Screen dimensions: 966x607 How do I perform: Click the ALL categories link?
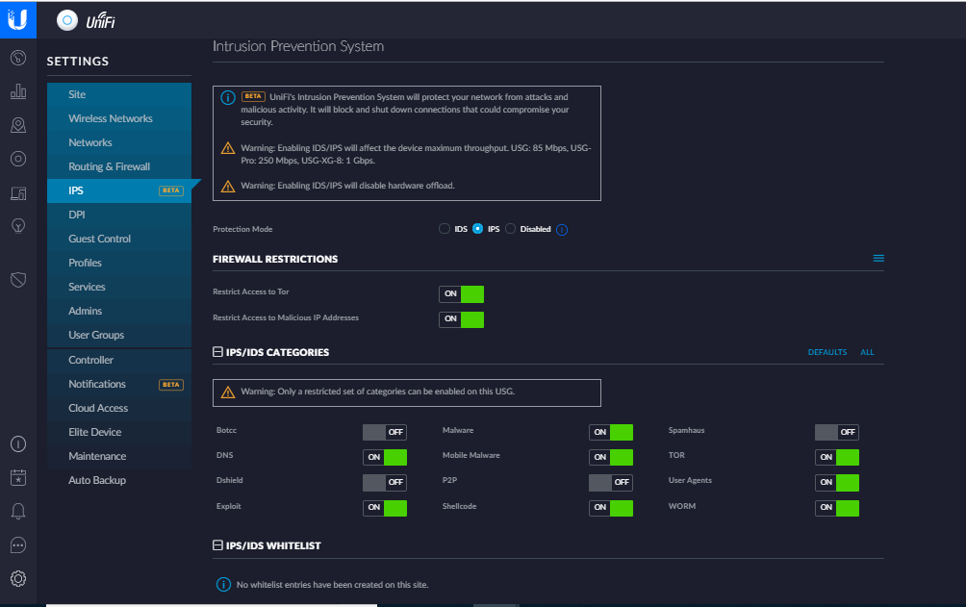coord(867,352)
